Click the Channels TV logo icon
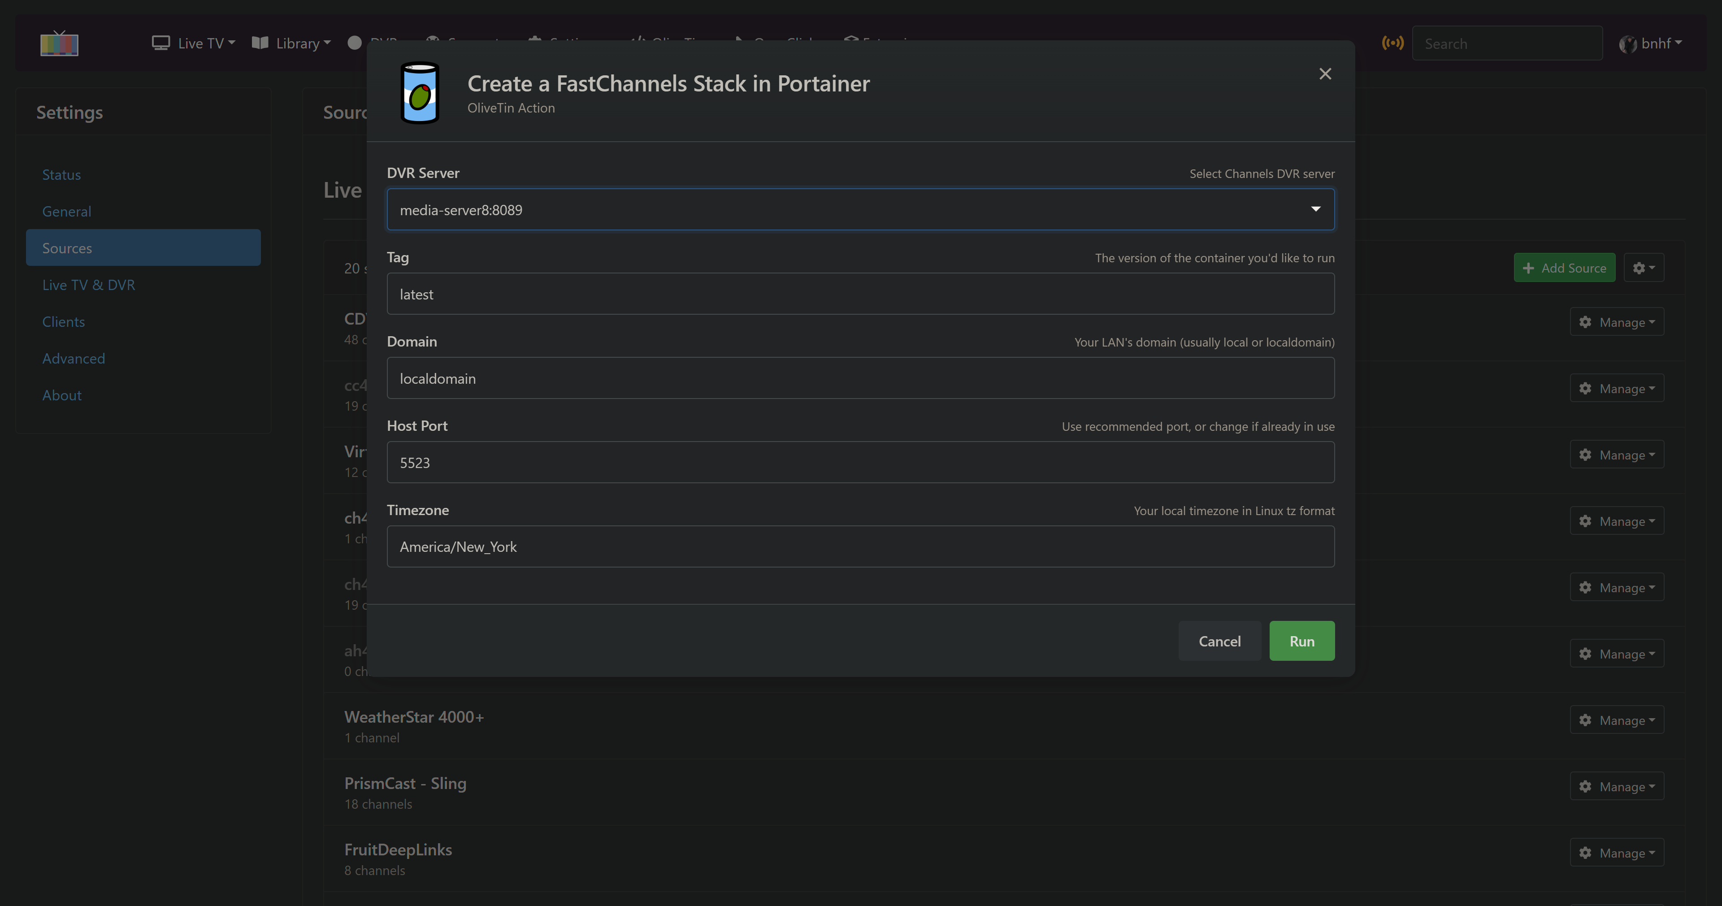This screenshot has width=1722, height=906. coord(59,44)
